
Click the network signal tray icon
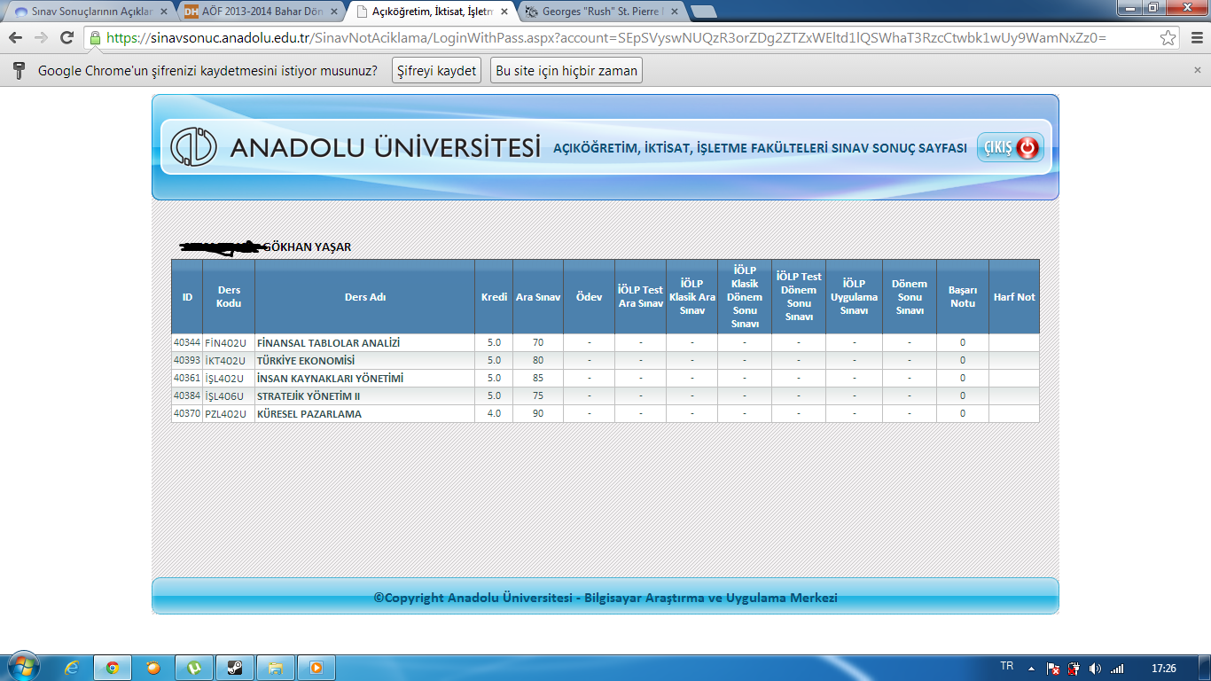pyautogui.click(x=1117, y=669)
